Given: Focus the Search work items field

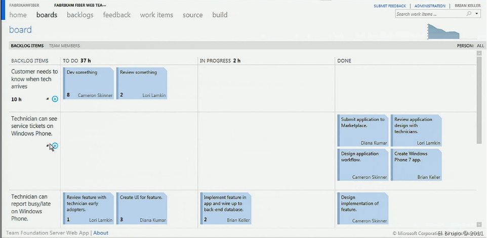Looking at the screenshot, I should tap(429, 14).
